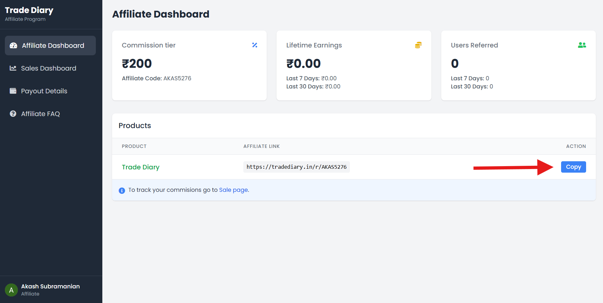Click Last 7 Days: 0 users line

click(470, 78)
